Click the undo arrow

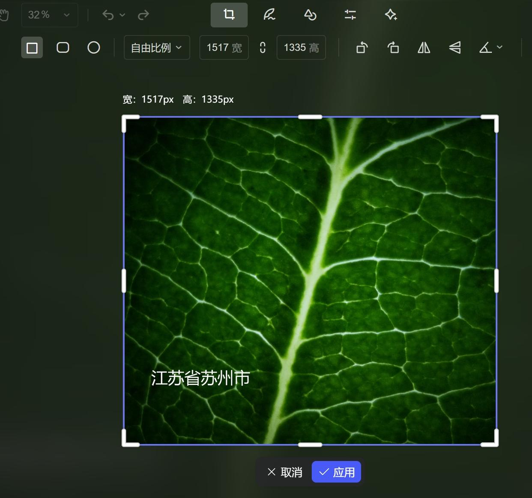click(108, 15)
